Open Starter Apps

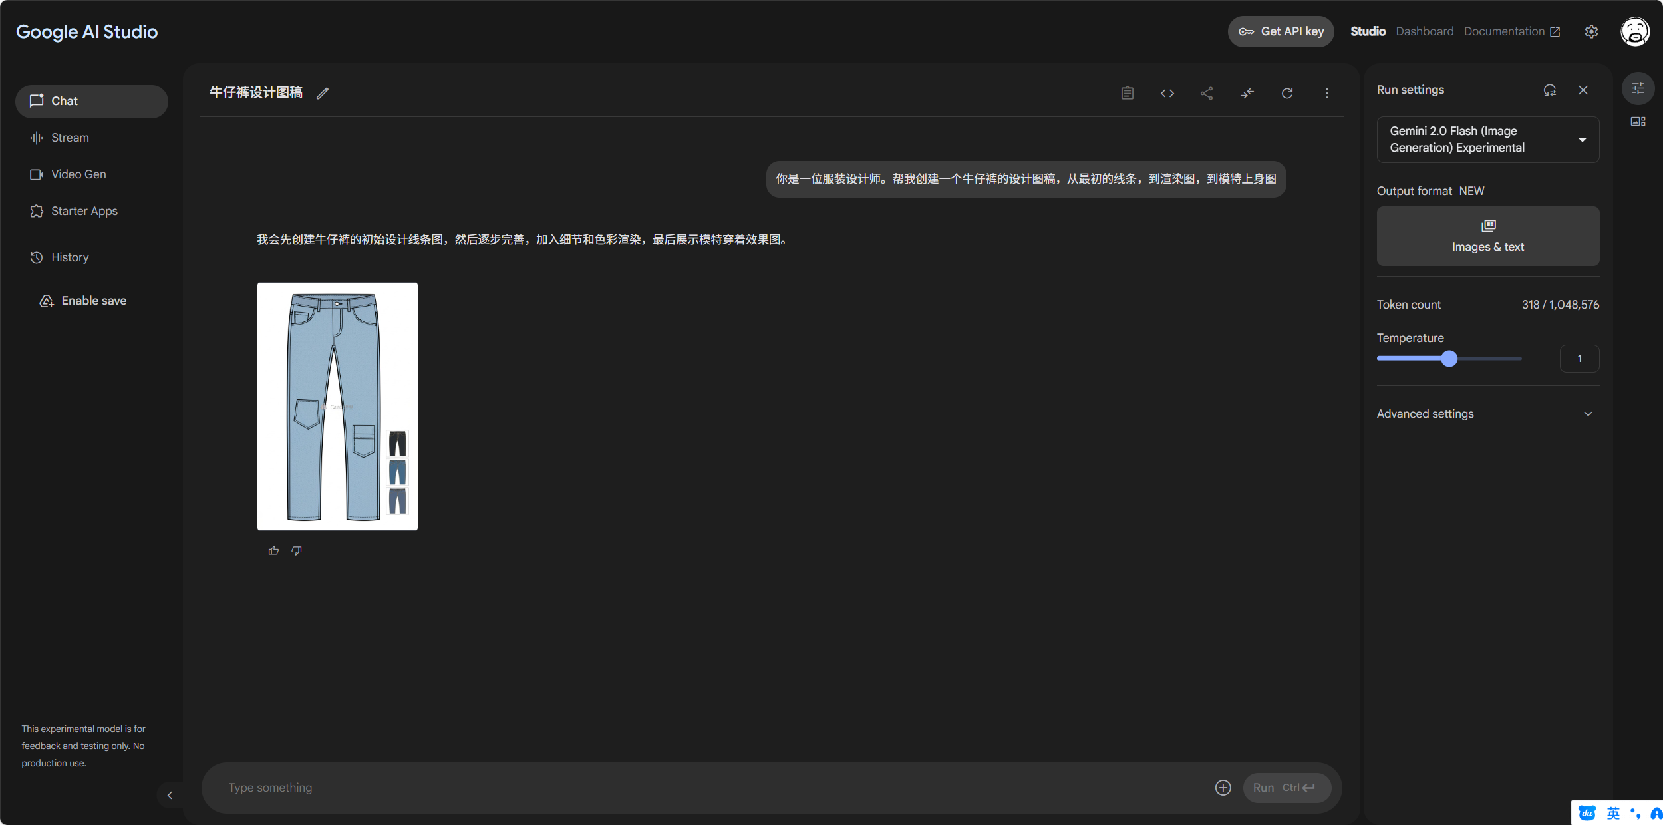[92, 211]
